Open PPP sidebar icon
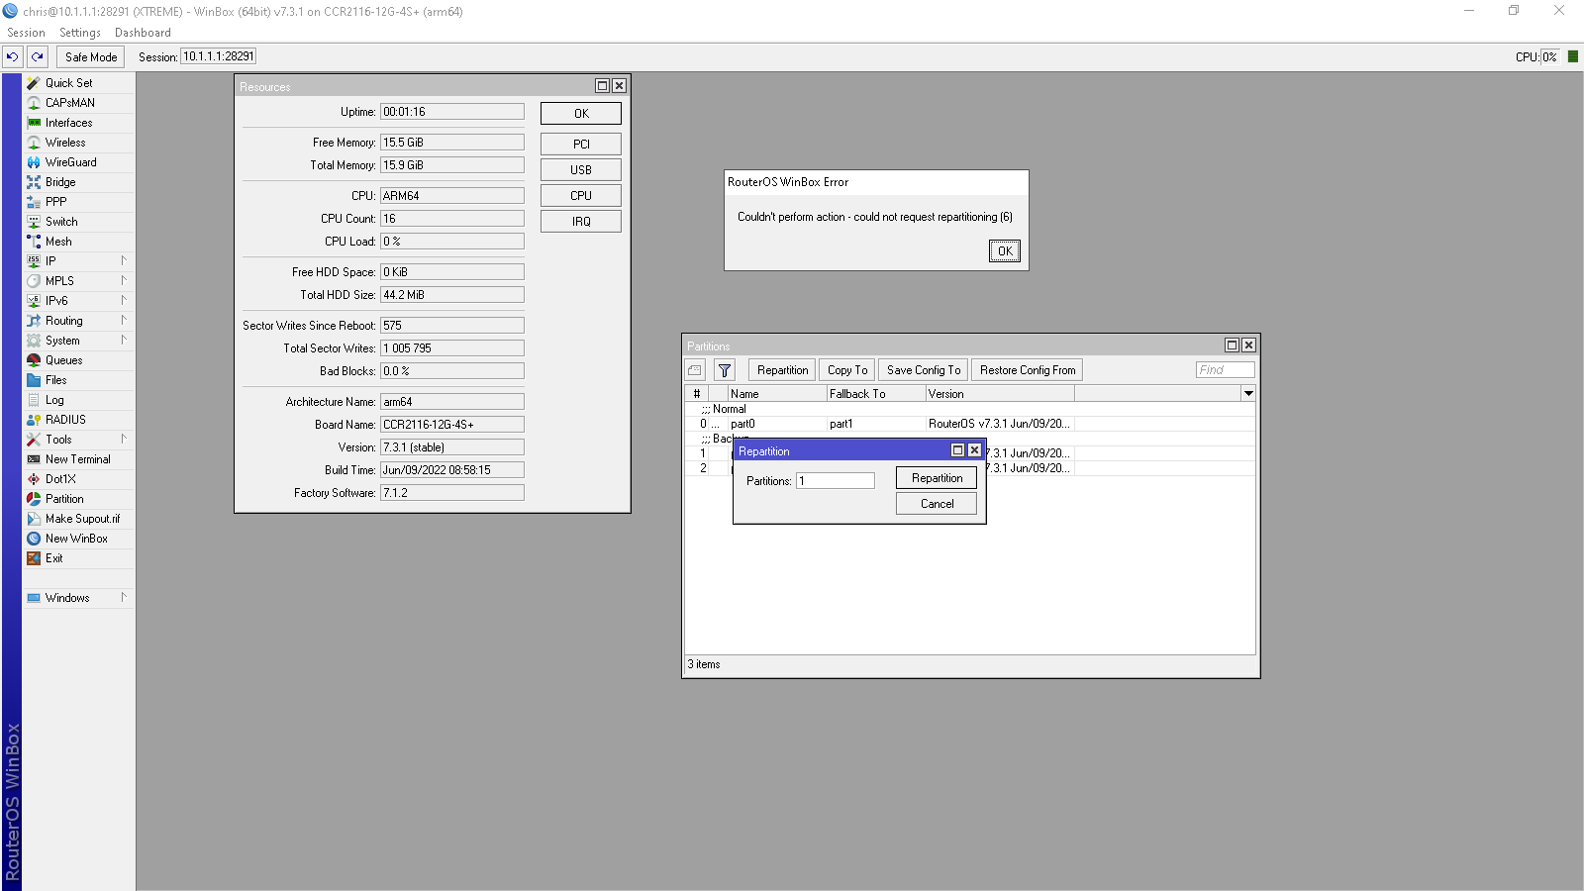 click(x=34, y=202)
